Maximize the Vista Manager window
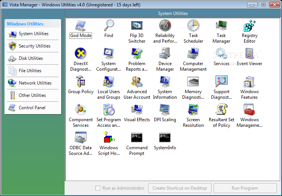Screen dimensions: 282x196 pyautogui.click(x=263, y=4)
